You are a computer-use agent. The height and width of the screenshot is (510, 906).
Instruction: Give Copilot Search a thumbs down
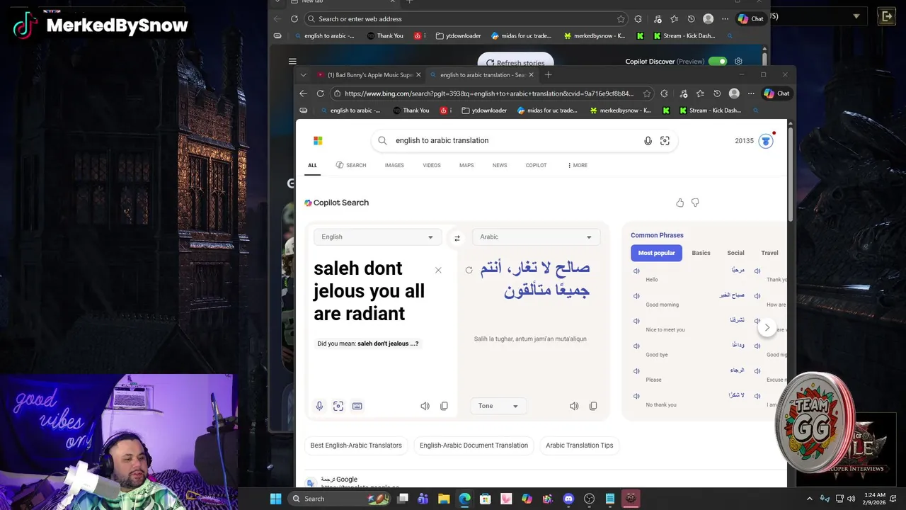[x=695, y=203]
